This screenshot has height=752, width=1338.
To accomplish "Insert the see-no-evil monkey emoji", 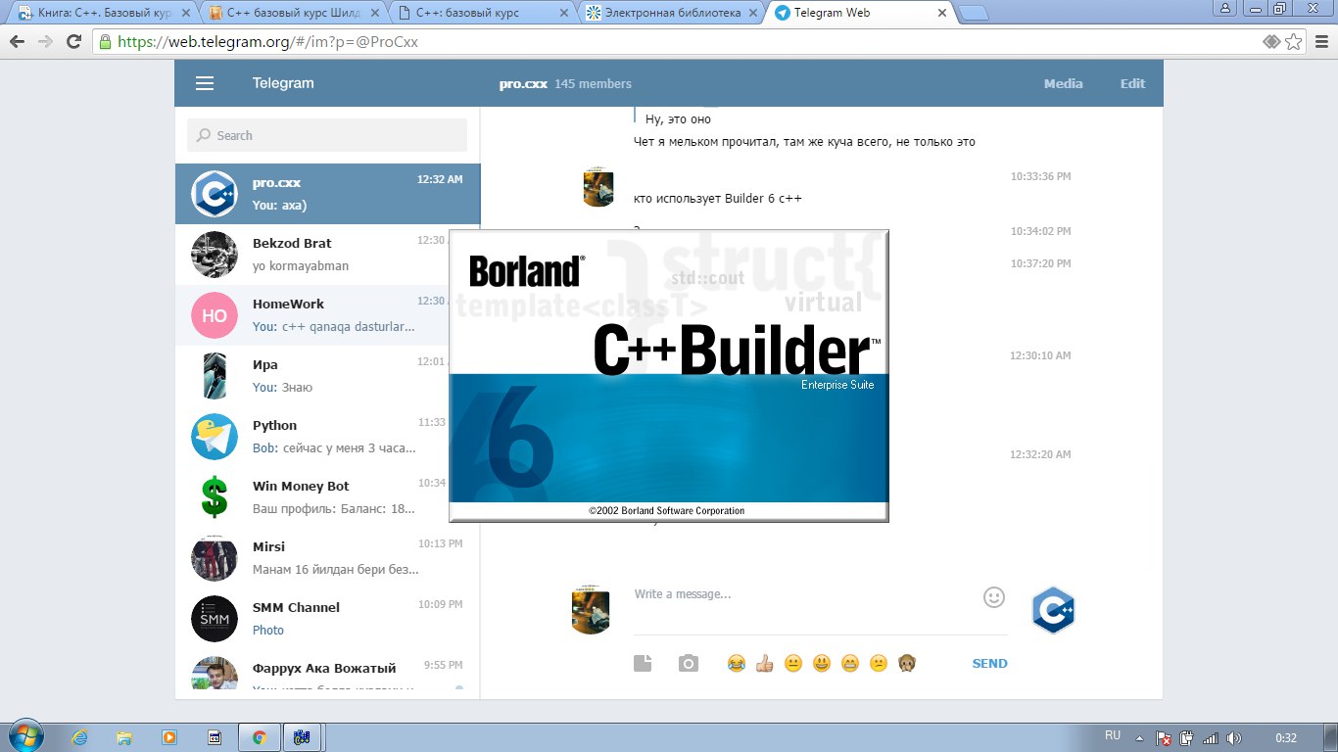I will pos(907,663).
